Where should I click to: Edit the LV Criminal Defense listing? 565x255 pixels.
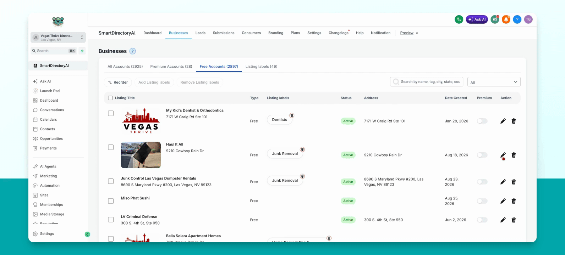(503, 220)
